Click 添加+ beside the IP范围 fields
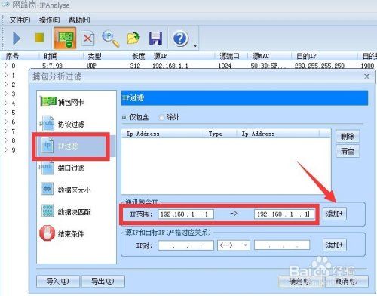 pyautogui.click(x=334, y=214)
